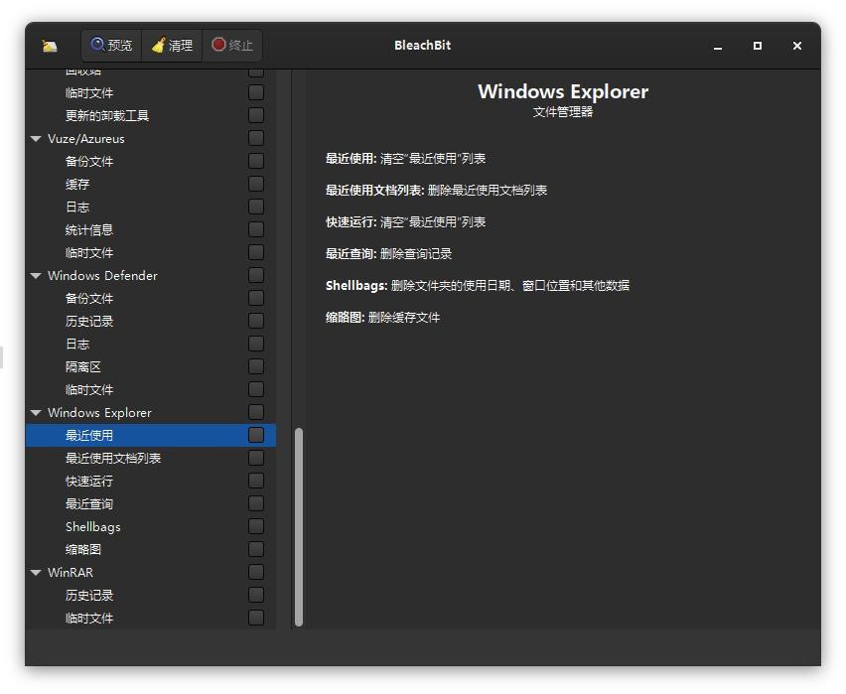Enable 最近使用文档列表 checkbox
This screenshot has height=694, width=846.
(x=256, y=458)
